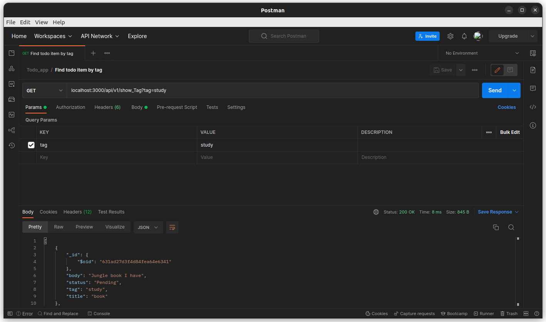
Task: Open the Mock Servers sidebar icon
Action: tap(12, 99)
